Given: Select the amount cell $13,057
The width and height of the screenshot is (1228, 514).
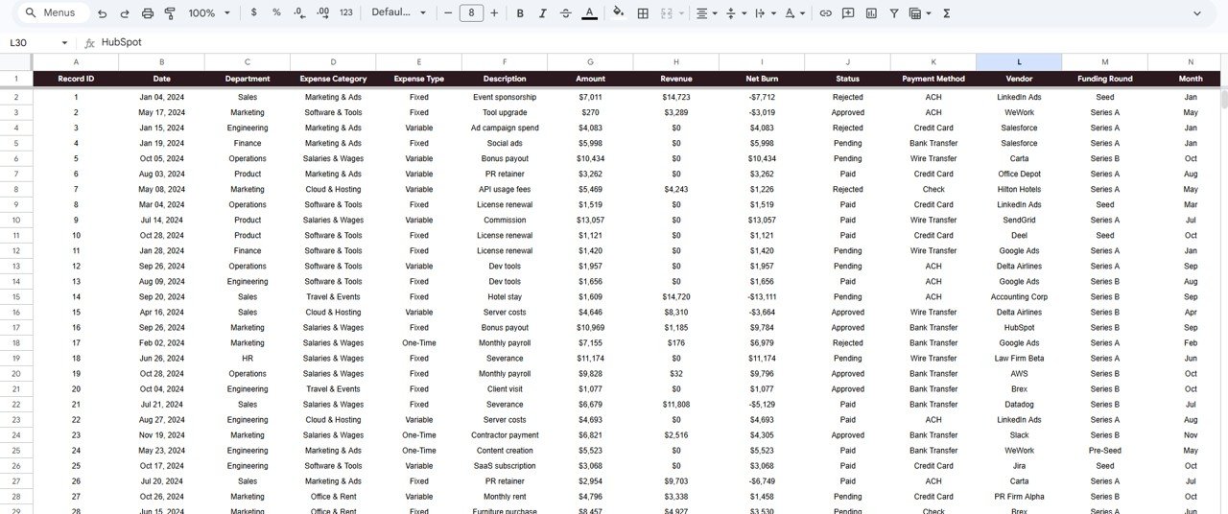Looking at the screenshot, I should click(x=590, y=221).
